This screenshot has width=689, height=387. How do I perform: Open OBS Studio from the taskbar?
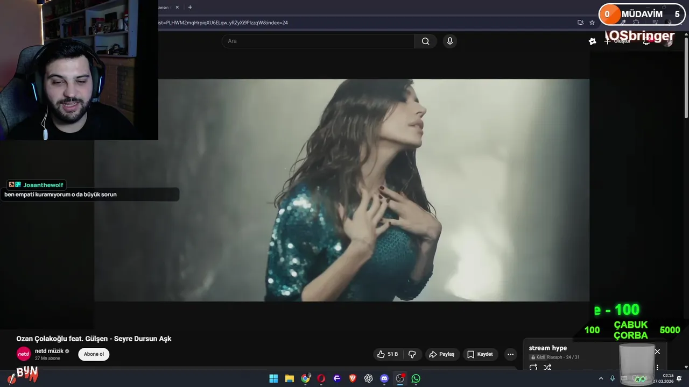[400, 378]
